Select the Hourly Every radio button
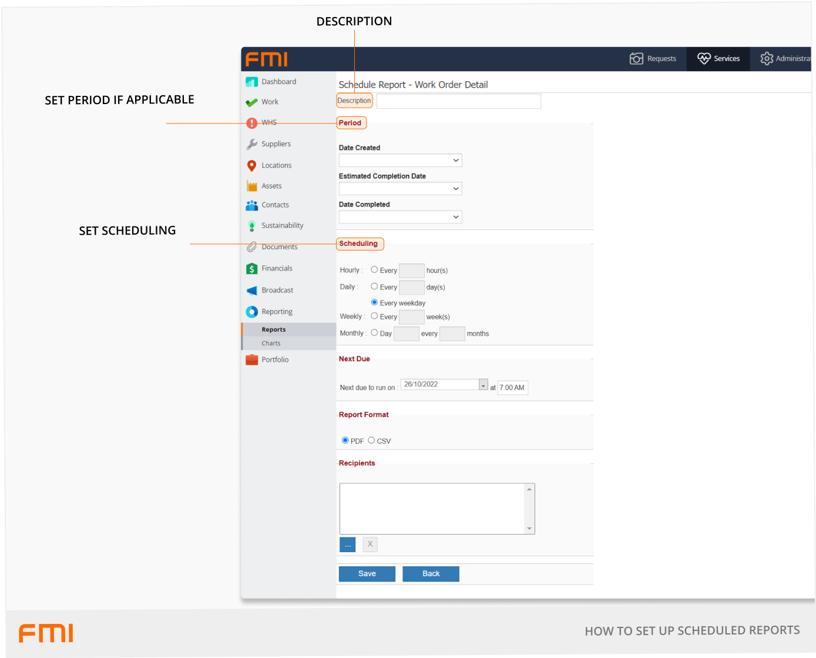Image resolution: width=816 pixels, height=658 pixels. (x=374, y=270)
